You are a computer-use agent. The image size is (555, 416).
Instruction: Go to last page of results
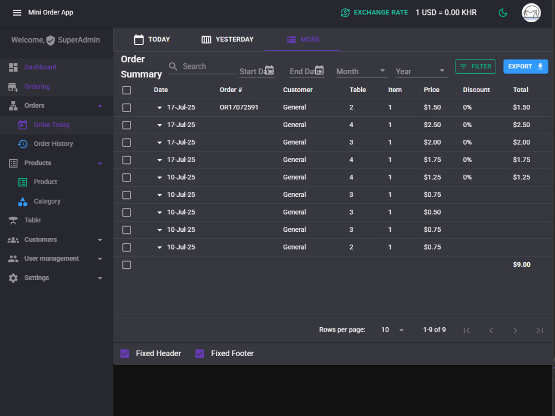[x=539, y=331]
